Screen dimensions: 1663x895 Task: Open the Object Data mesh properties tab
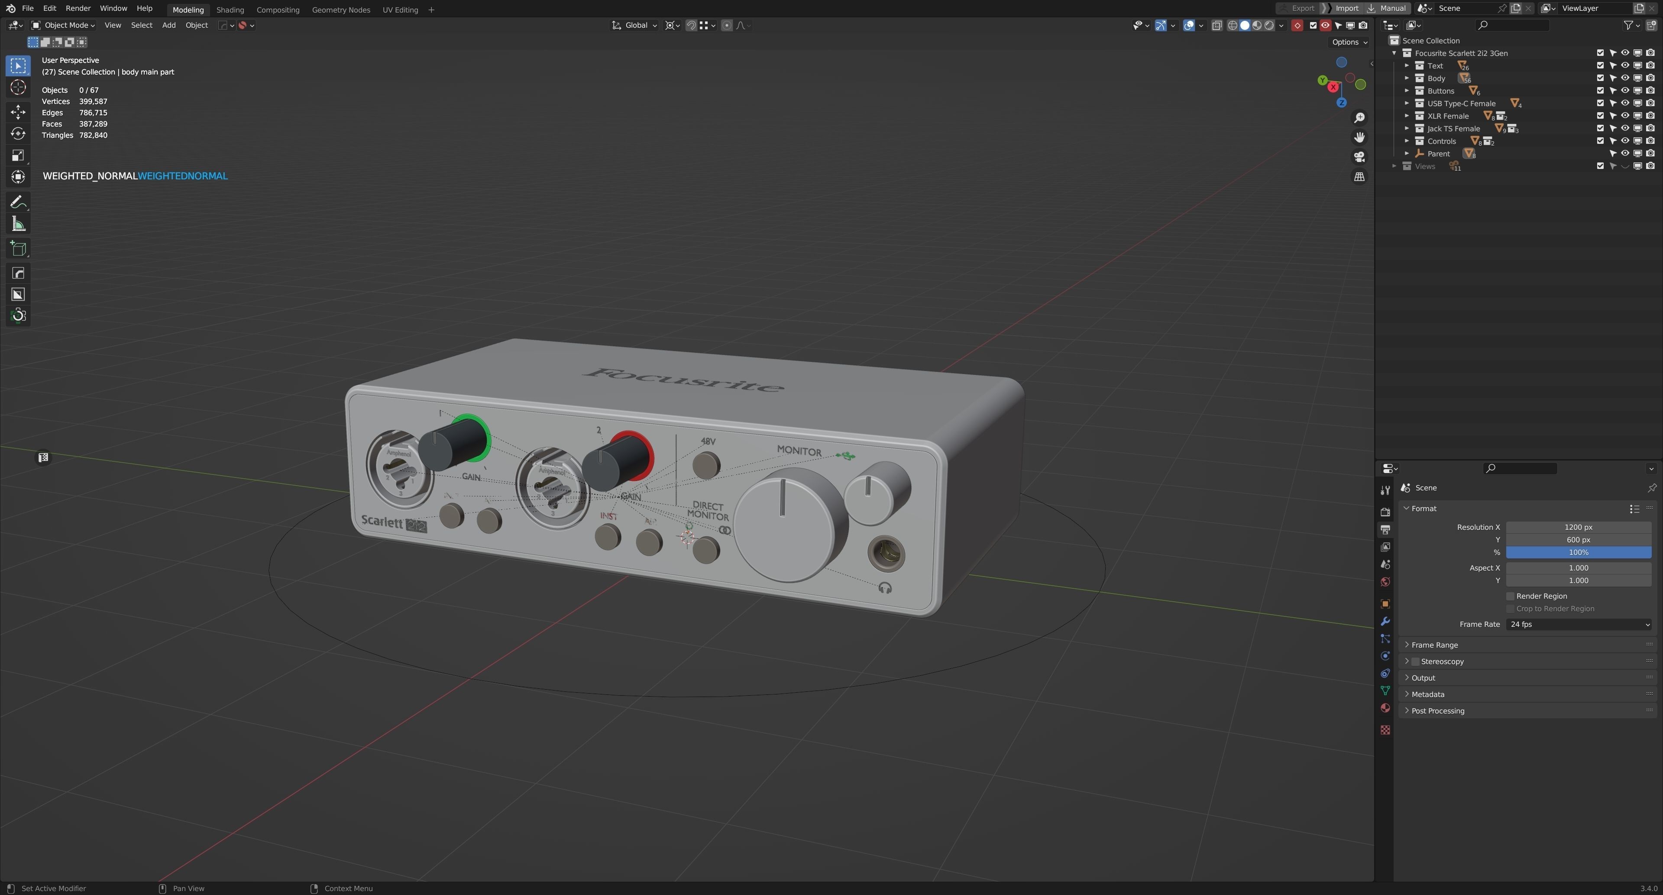[x=1385, y=691]
